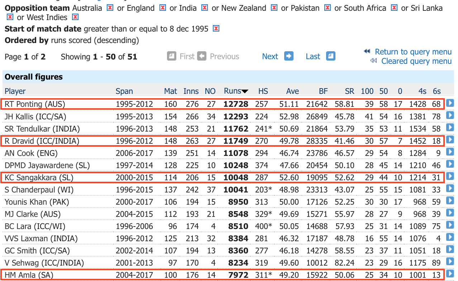Viewport: 458px width, 281px height.
Task: Click the Next page arrow icon
Action: 289,56
